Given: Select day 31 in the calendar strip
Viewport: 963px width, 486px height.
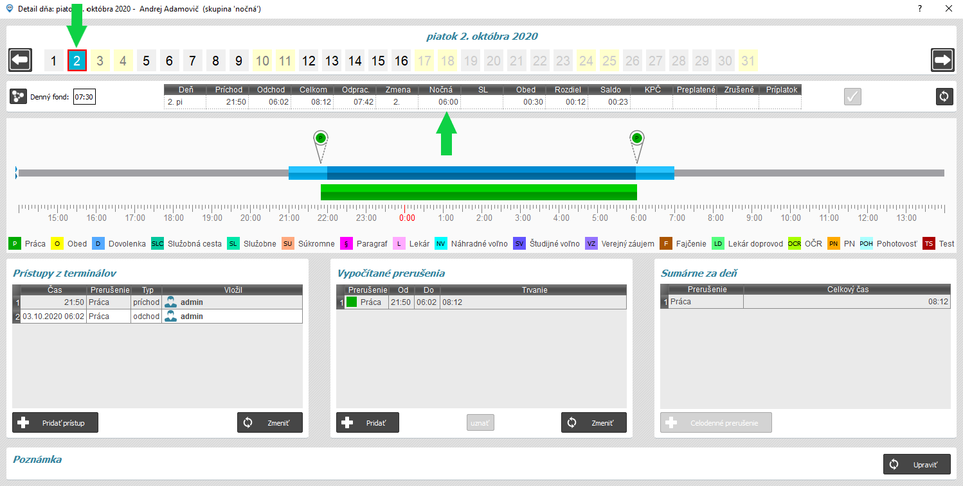Looking at the screenshot, I should 748,61.
